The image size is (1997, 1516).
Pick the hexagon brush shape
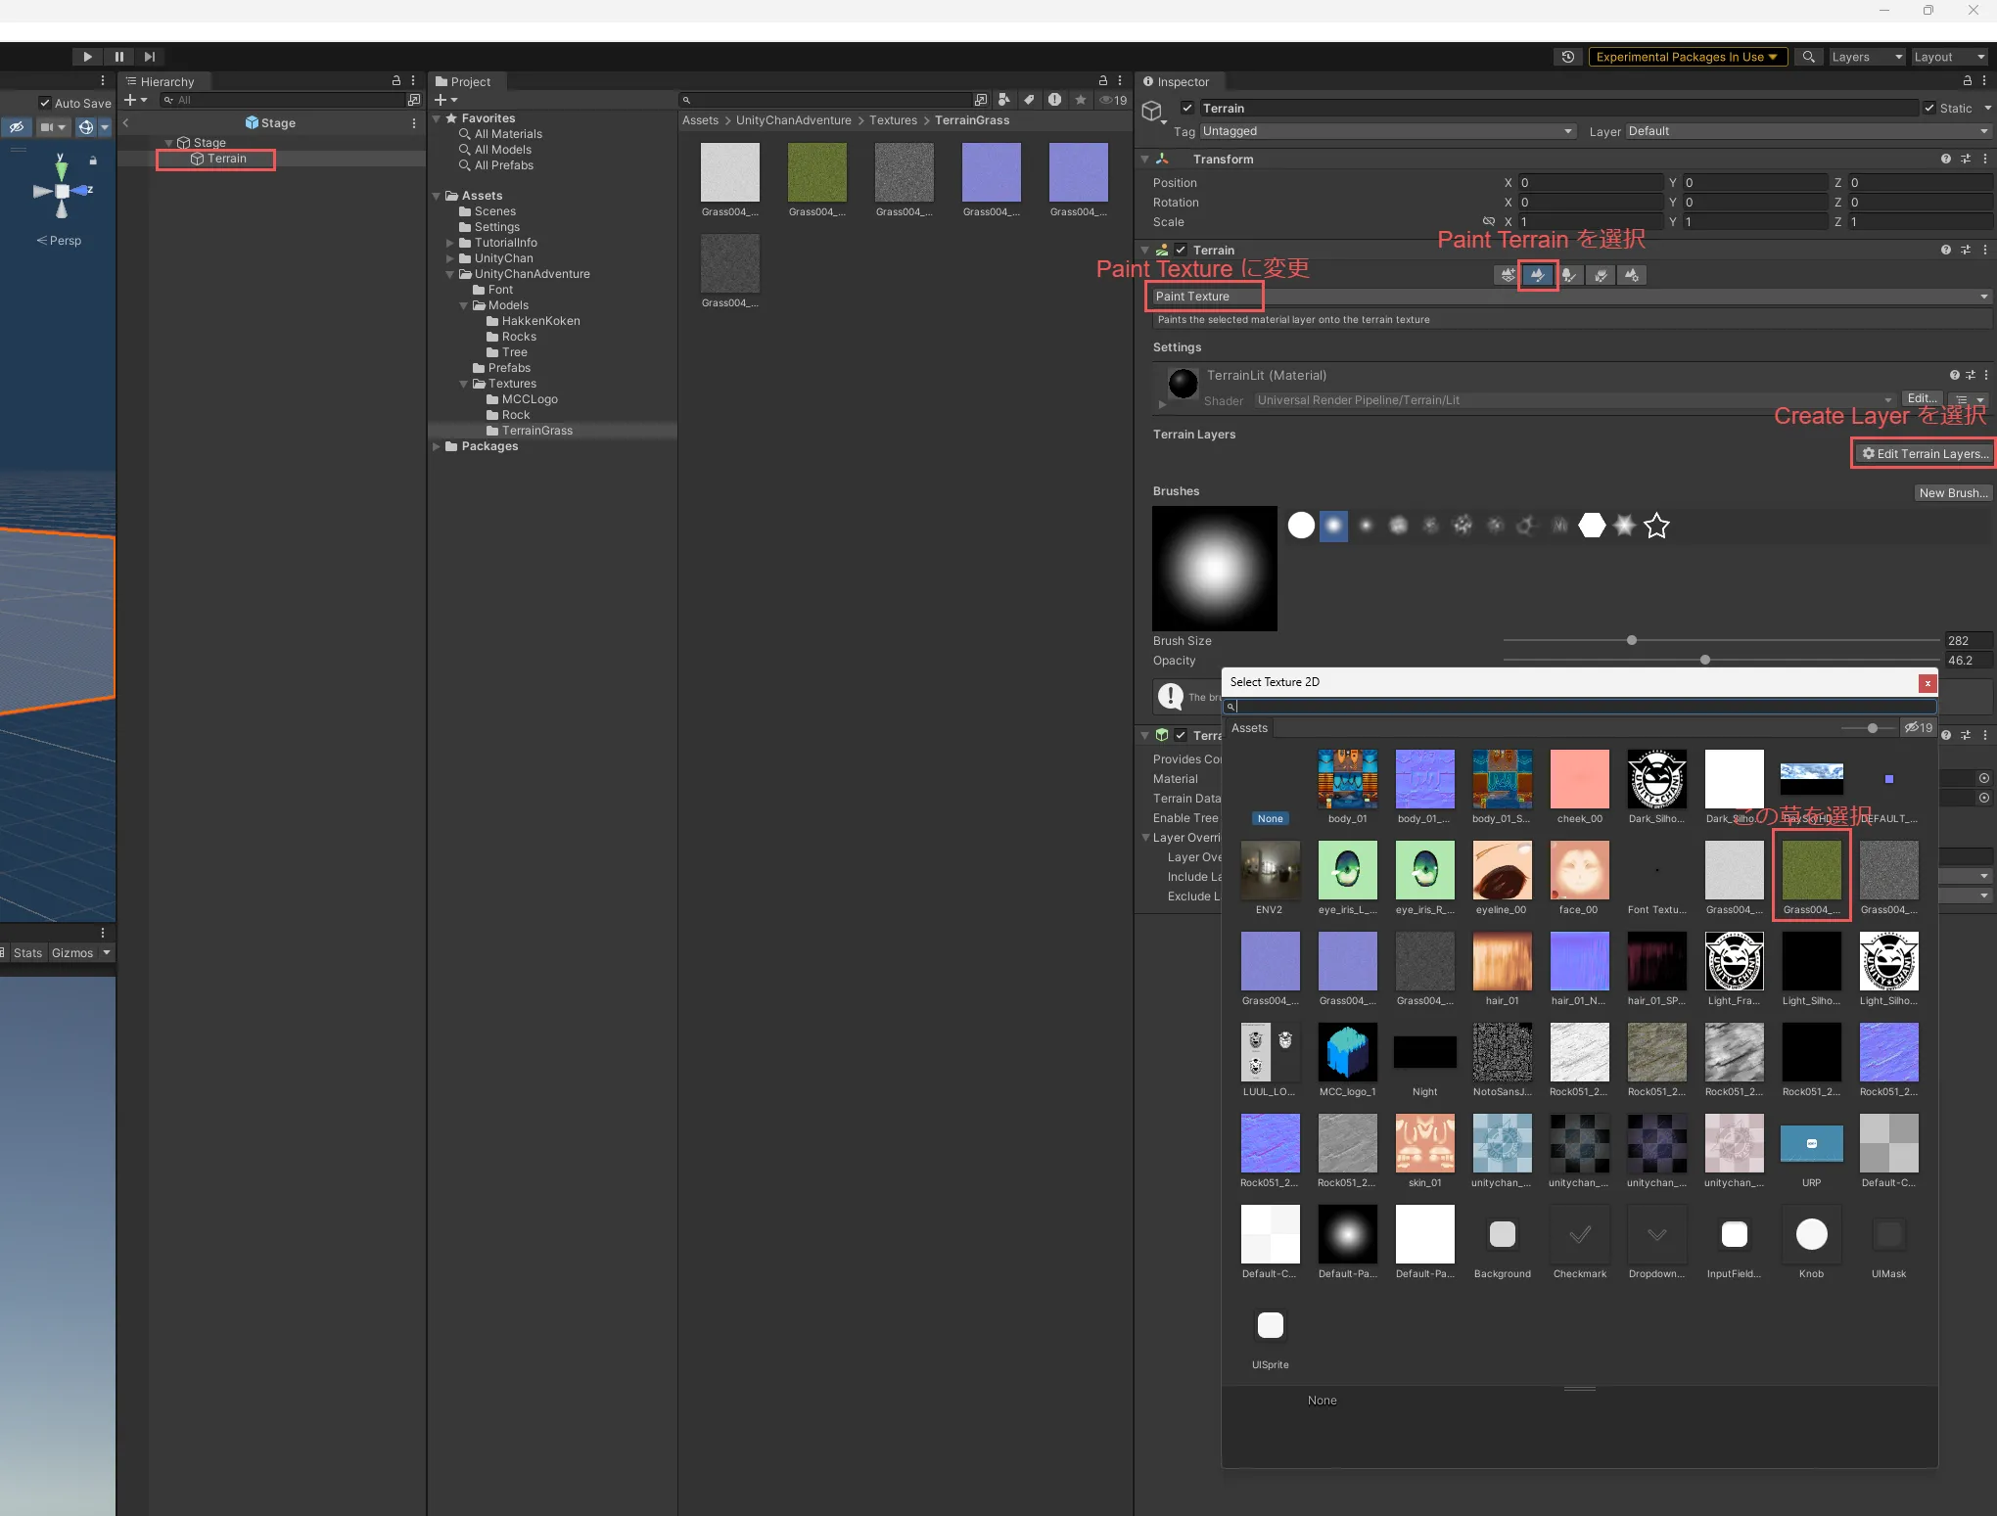1592,526
